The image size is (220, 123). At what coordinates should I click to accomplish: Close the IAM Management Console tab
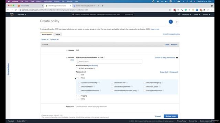pyautogui.click(x=70, y=6)
